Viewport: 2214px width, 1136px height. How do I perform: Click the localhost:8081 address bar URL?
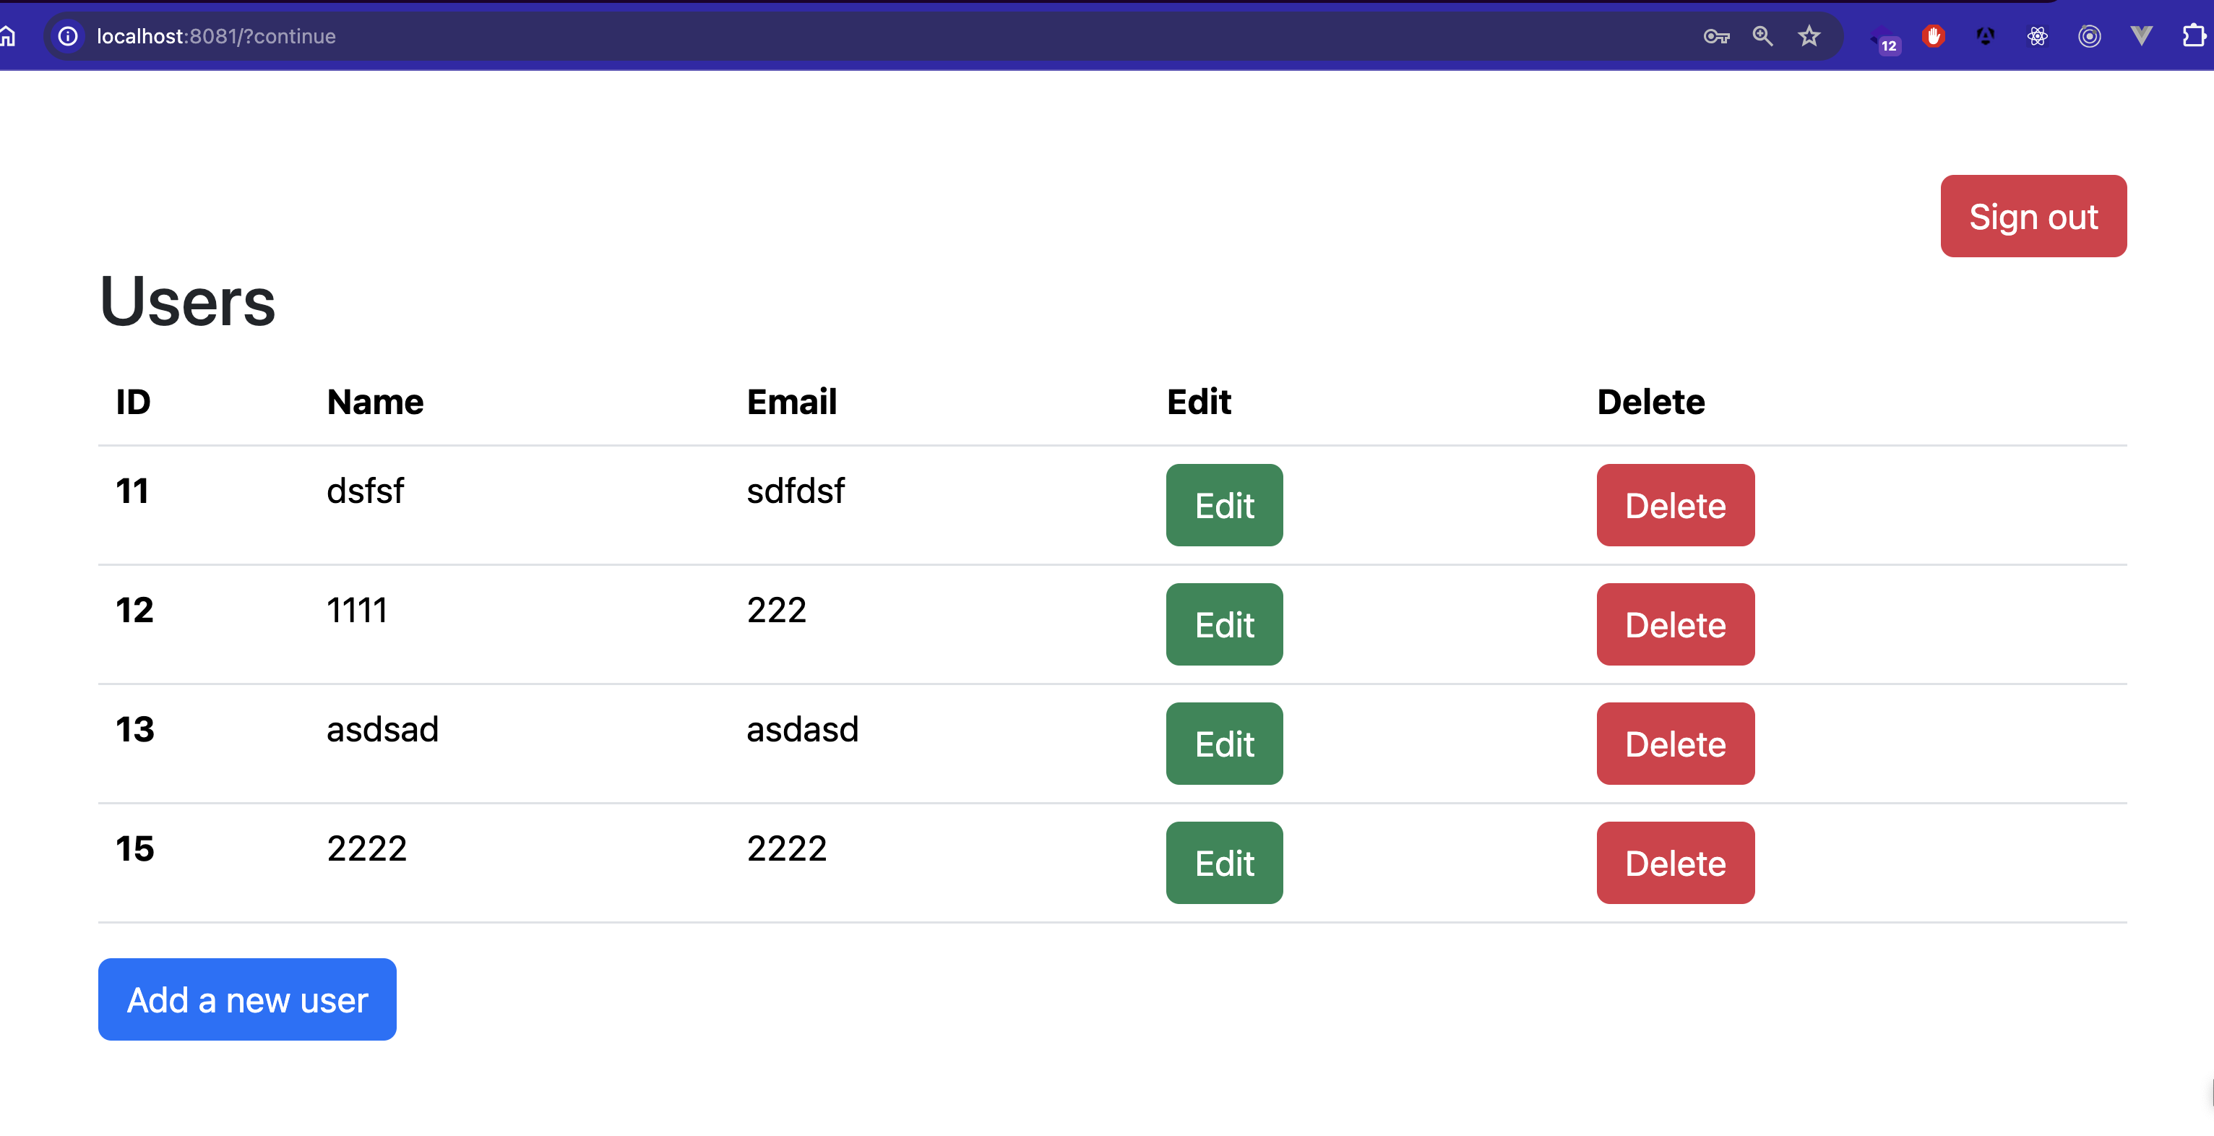(x=217, y=36)
